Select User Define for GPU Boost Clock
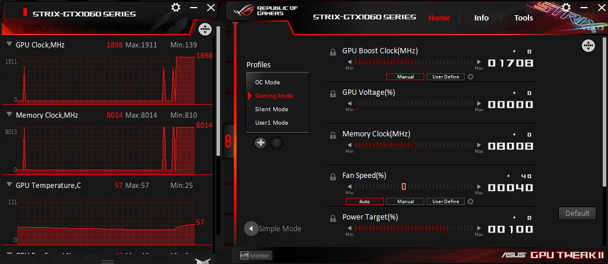This screenshot has height=264, width=608. 445,77
